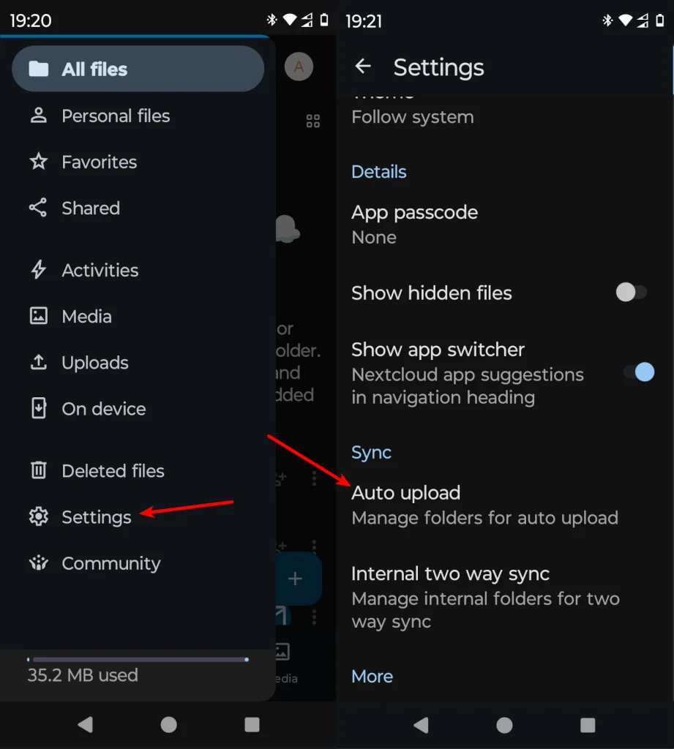Click the Favorites star icon
Image resolution: width=674 pixels, height=749 pixels.
[x=38, y=162]
